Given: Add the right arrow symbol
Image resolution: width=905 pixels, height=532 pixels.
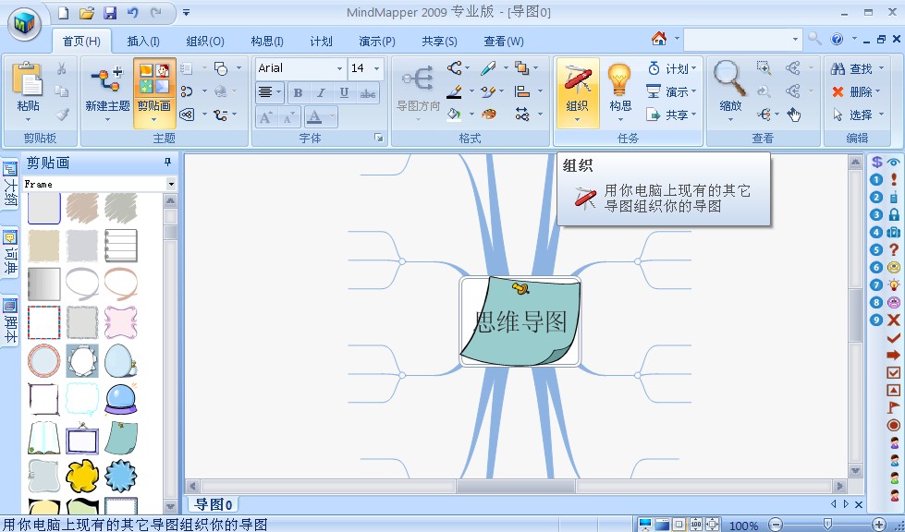Looking at the screenshot, I should [894, 355].
